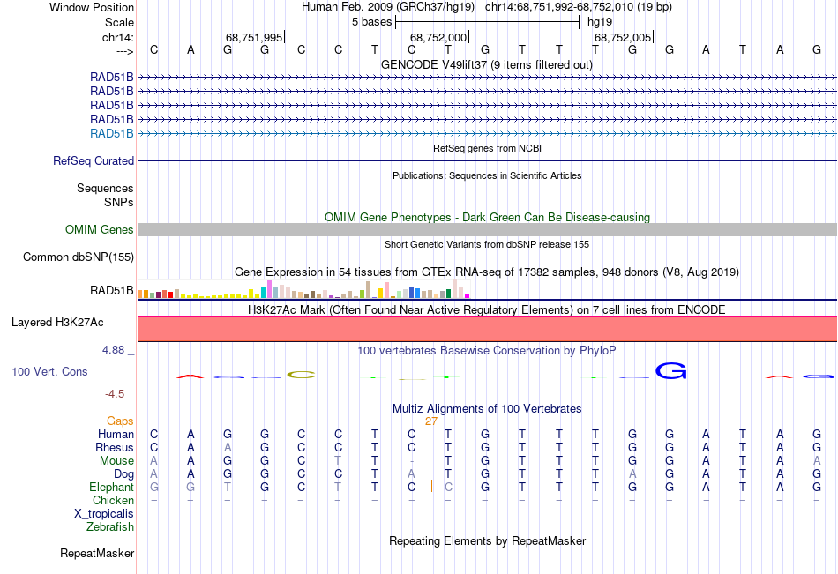Click the pink Layered H3K27Ac signal band

[488, 329]
